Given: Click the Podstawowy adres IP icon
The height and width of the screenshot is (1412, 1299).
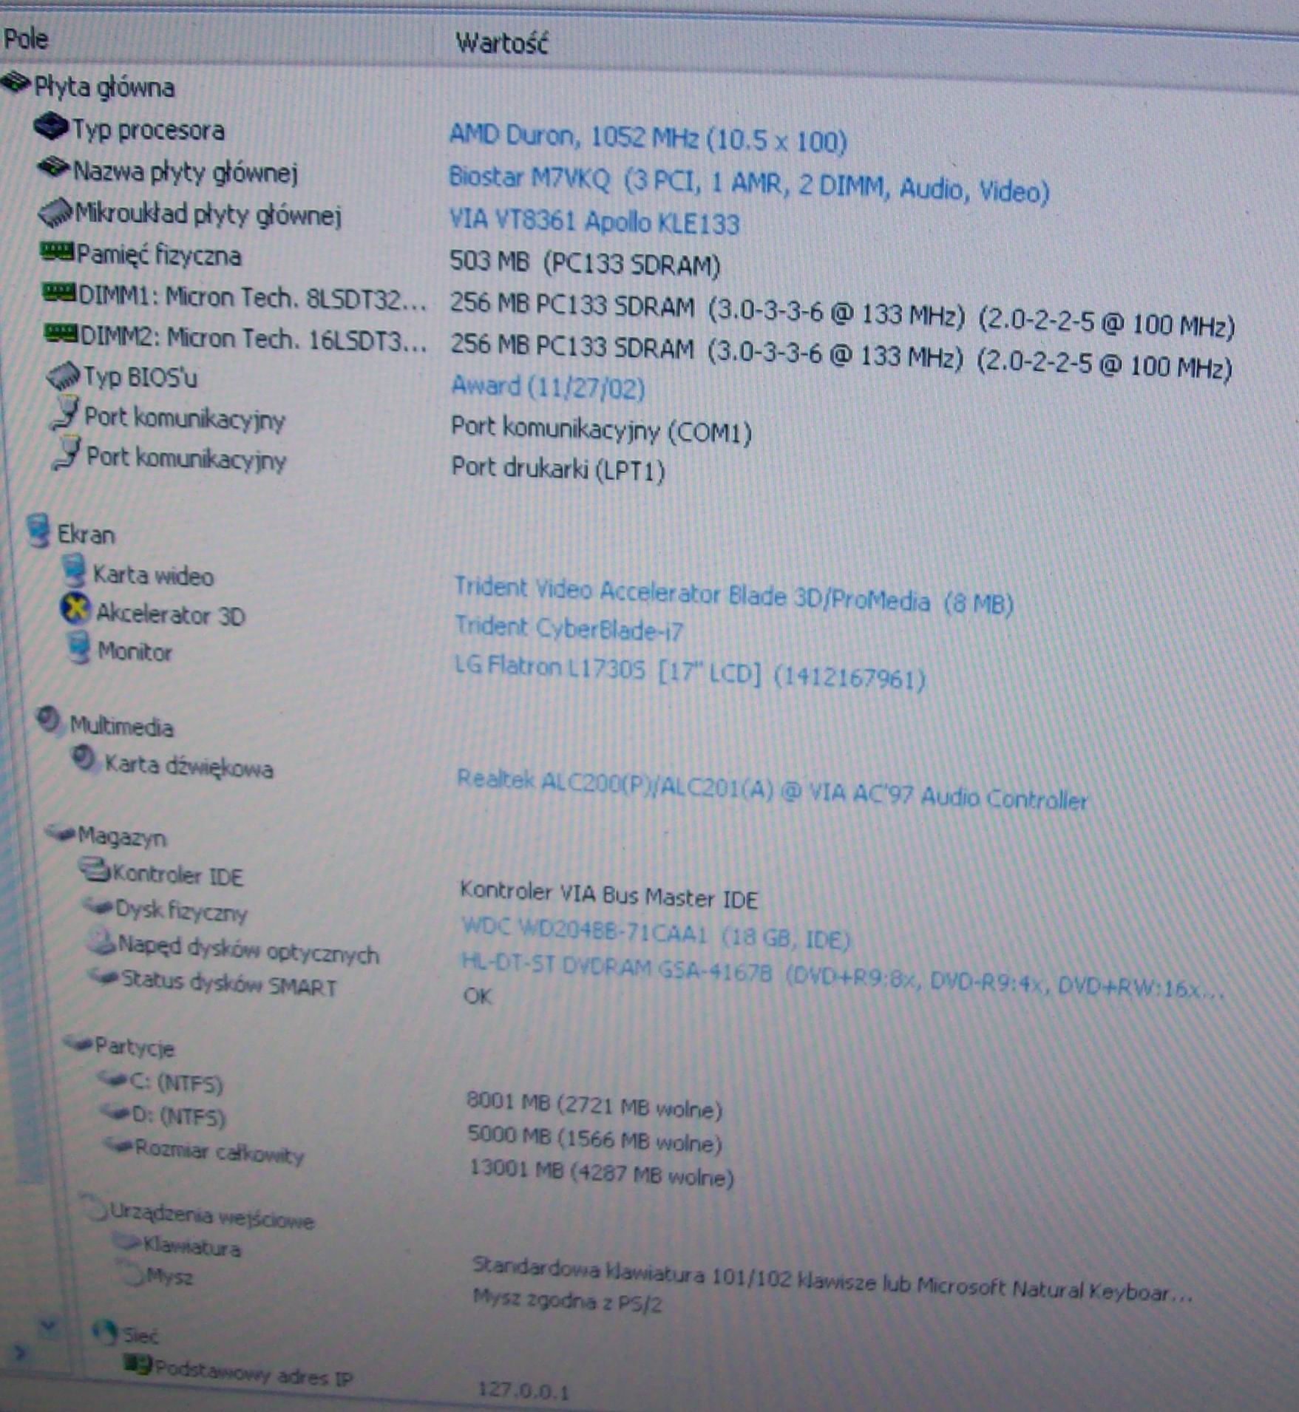Looking at the screenshot, I should pos(138,1364).
